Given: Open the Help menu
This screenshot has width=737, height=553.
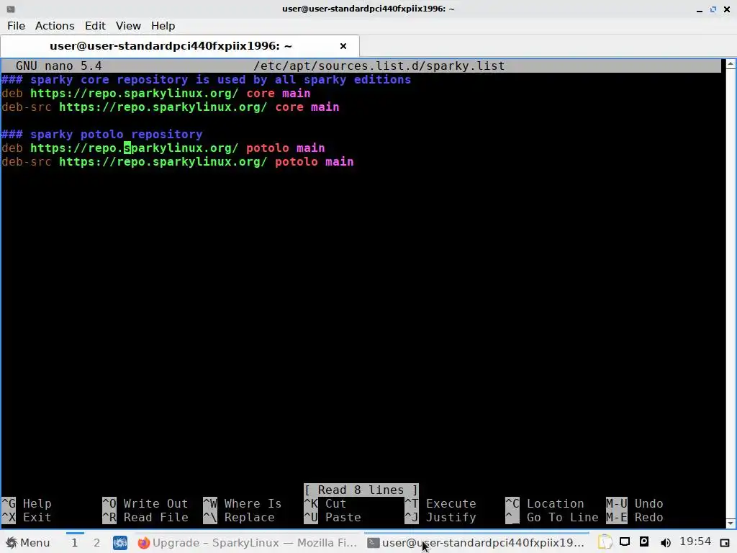Looking at the screenshot, I should (163, 26).
